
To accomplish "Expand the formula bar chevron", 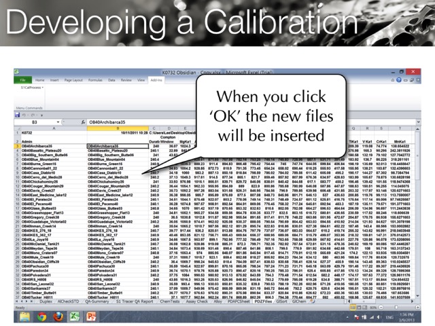I will (418, 122).
